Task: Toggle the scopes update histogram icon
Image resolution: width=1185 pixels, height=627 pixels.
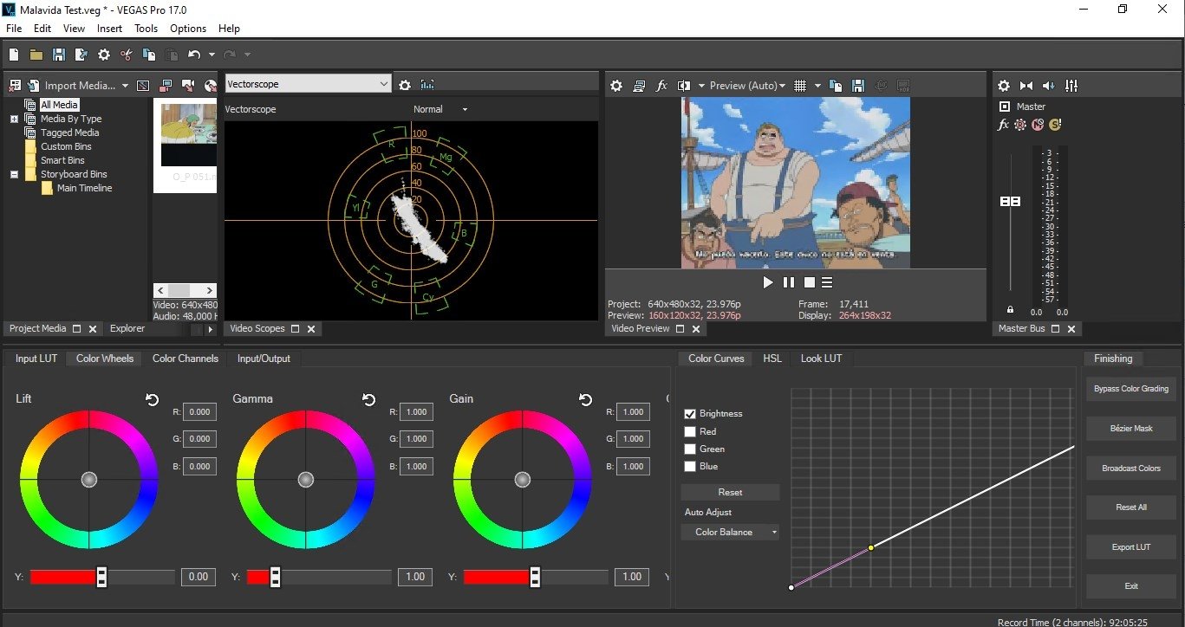Action: (427, 85)
